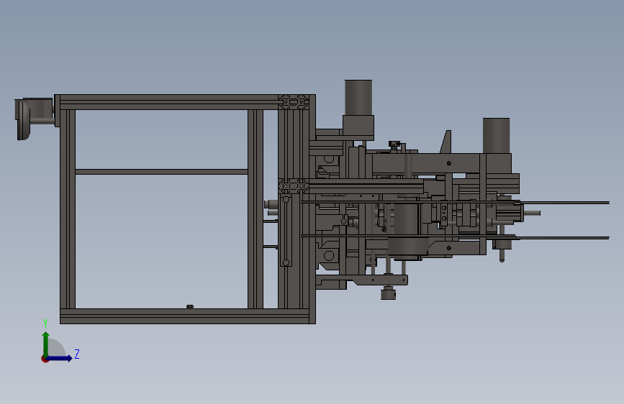624x404 pixels.
Task: Select the small round knob beneath the mechanism
Action: (x=388, y=294)
